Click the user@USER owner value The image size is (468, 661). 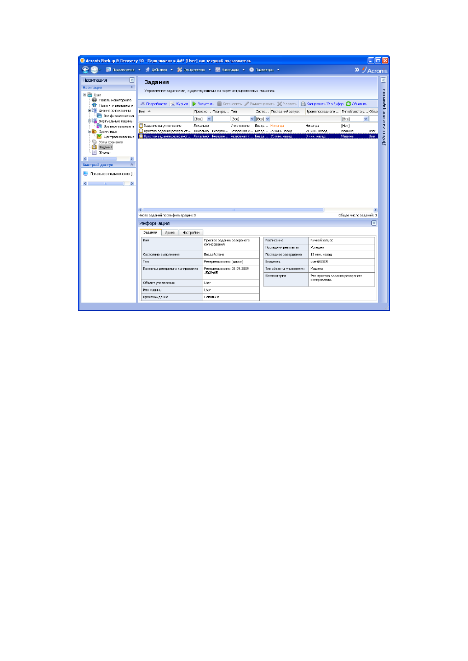click(319, 261)
